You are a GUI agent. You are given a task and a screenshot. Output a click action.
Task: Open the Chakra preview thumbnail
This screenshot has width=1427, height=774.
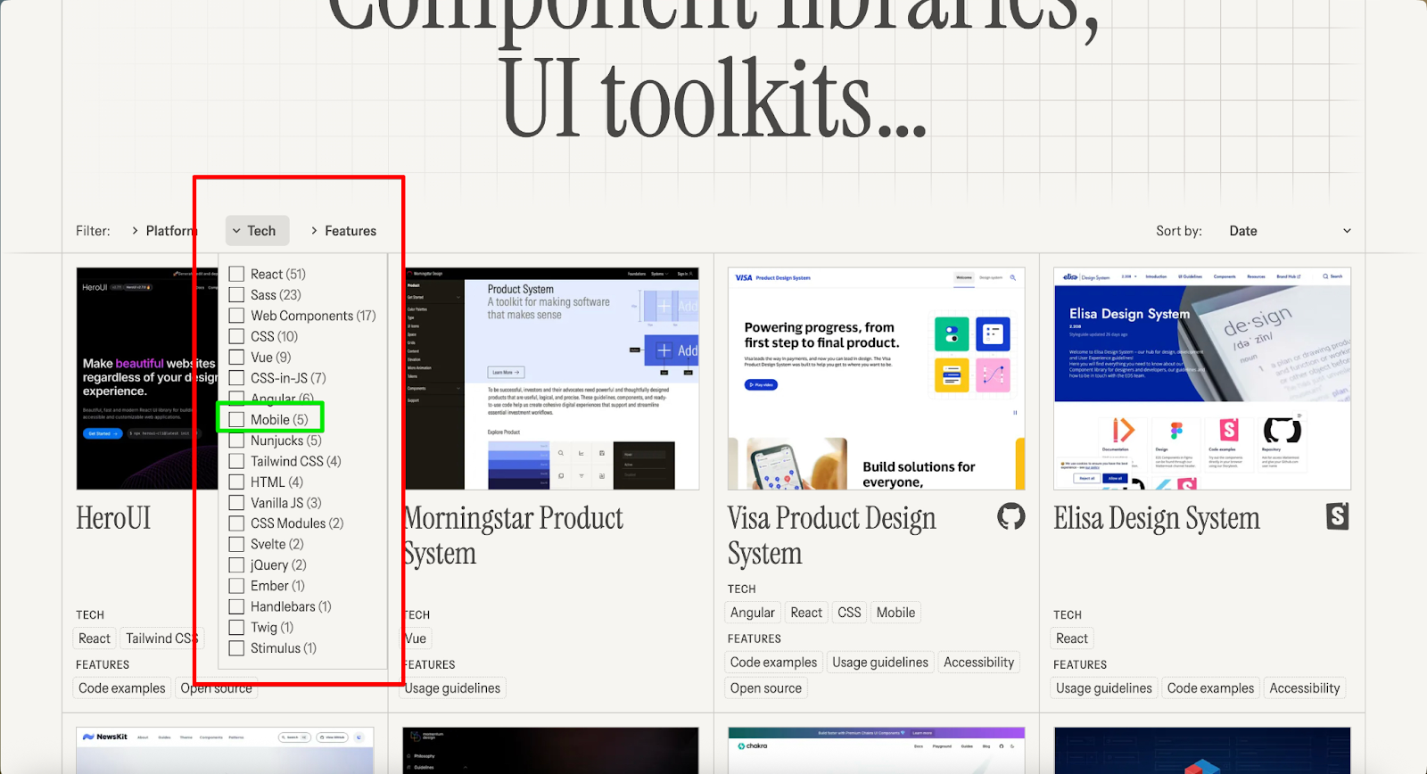(x=877, y=750)
